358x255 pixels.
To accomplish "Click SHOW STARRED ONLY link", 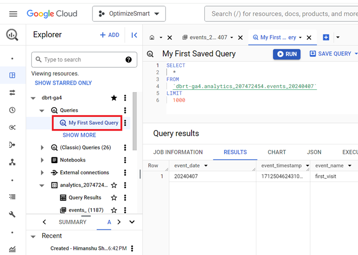I will coord(63,83).
